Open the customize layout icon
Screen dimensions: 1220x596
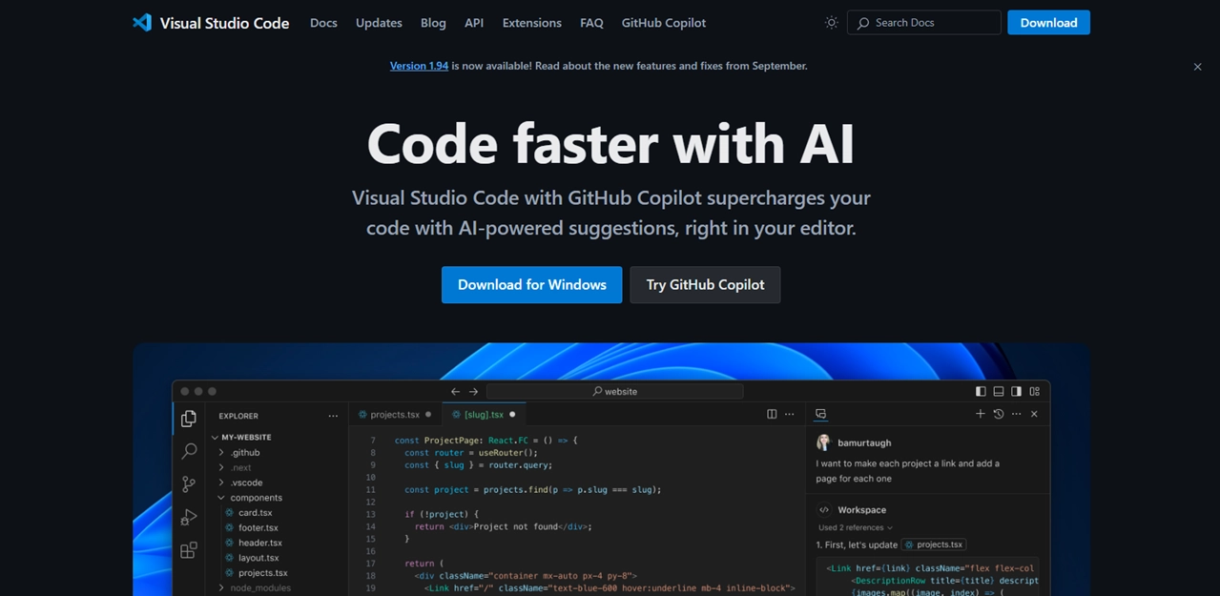(1035, 391)
